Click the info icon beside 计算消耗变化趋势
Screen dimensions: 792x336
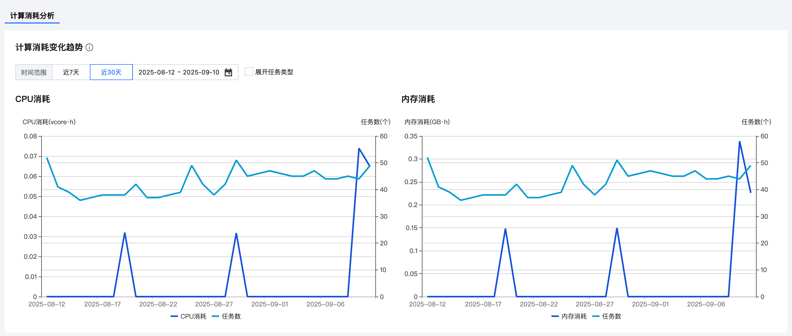click(89, 47)
